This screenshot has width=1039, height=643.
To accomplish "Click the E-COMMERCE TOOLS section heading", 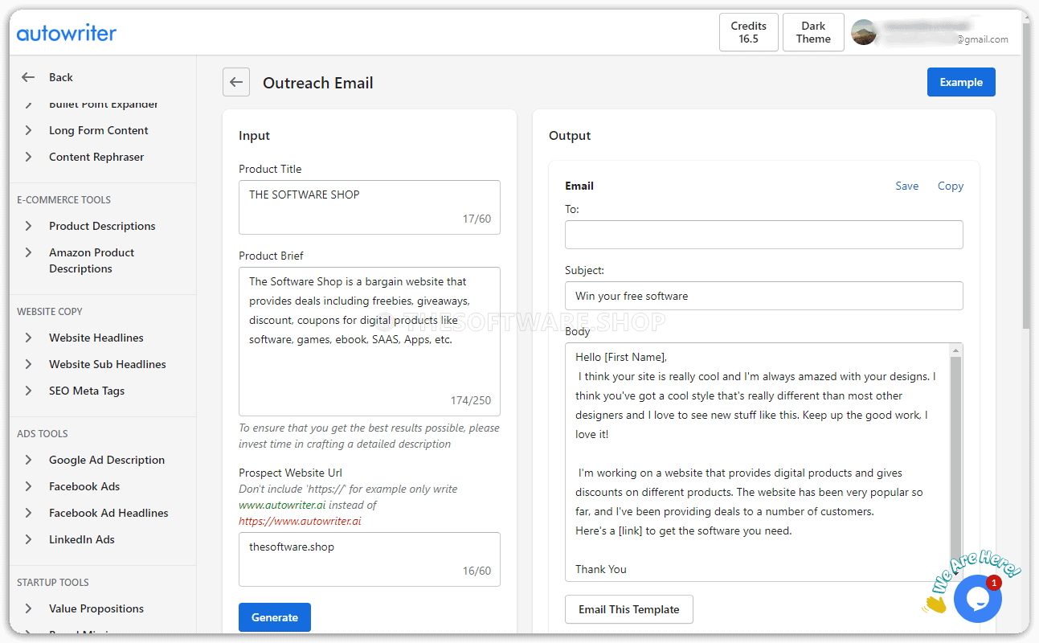I will click(64, 199).
